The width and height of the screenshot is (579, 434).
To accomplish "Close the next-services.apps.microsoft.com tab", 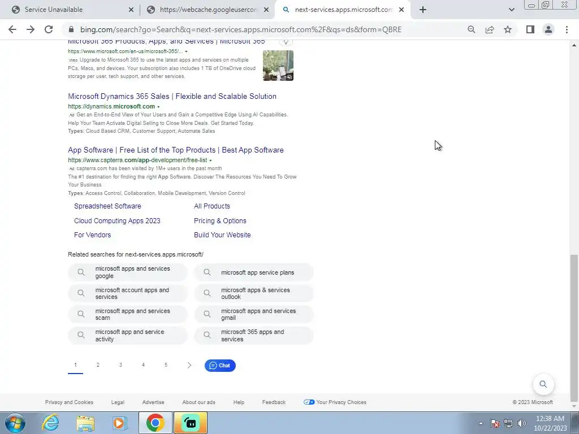I will pyautogui.click(x=401, y=10).
